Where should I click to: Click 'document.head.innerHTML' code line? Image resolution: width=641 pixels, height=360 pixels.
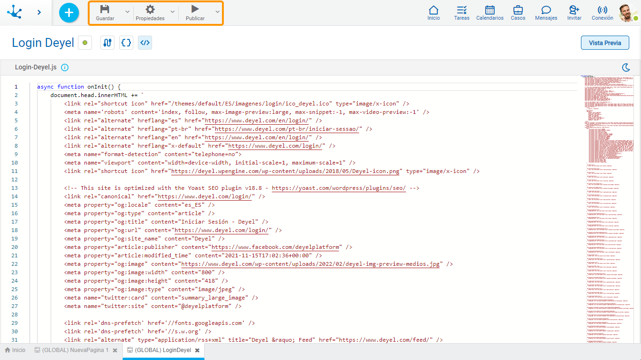[x=97, y=95]
